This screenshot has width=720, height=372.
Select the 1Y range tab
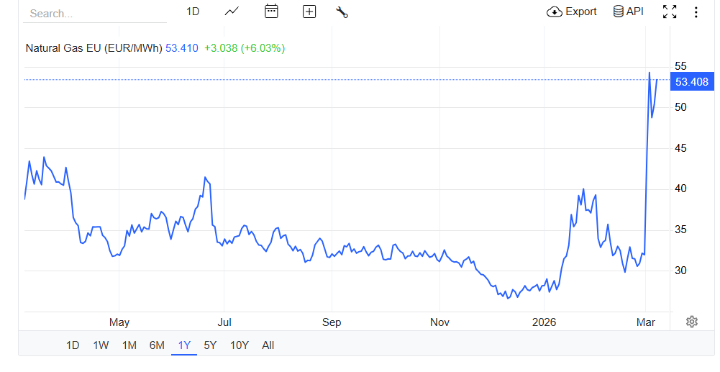click(x=184, y=345)
